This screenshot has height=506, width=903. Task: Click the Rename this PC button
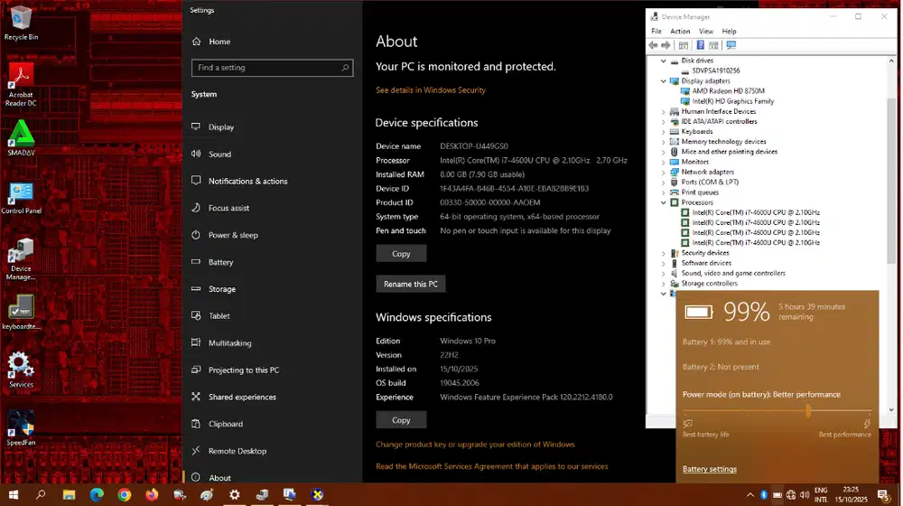coord(411,284)
